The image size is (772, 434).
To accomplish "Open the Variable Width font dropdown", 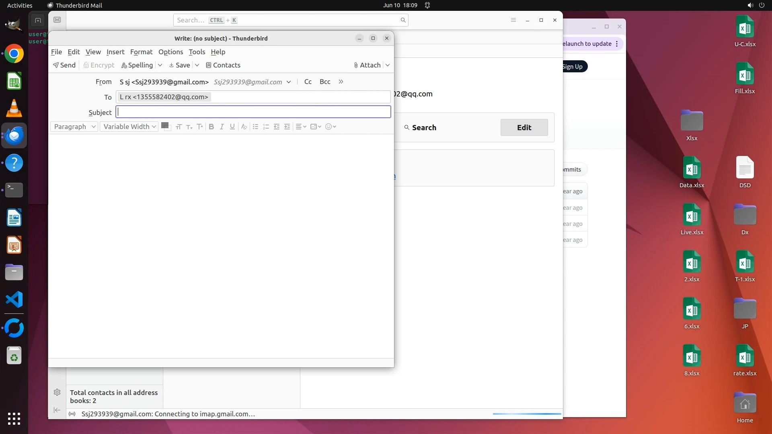I will pyautogui.click(x=129, y=127).
